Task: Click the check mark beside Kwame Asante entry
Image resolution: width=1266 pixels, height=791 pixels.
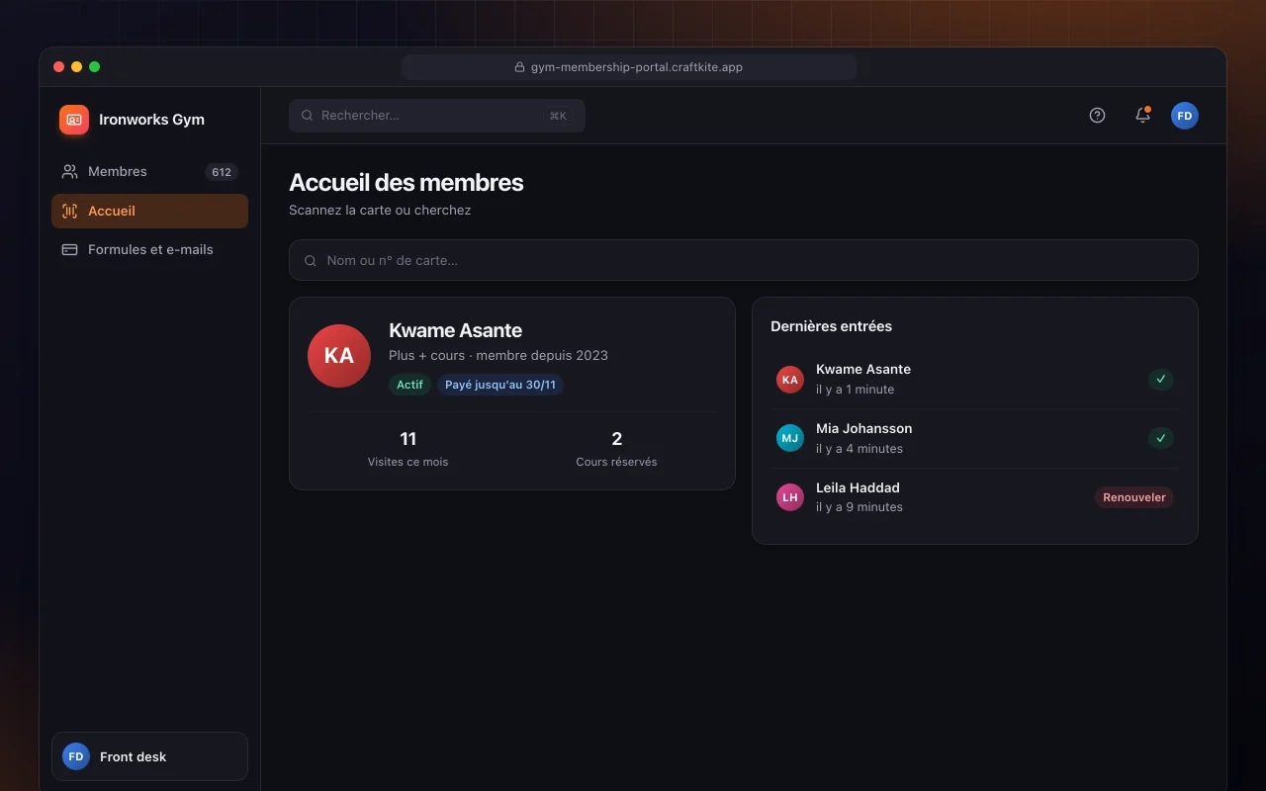Action: tap(1161, 379)
